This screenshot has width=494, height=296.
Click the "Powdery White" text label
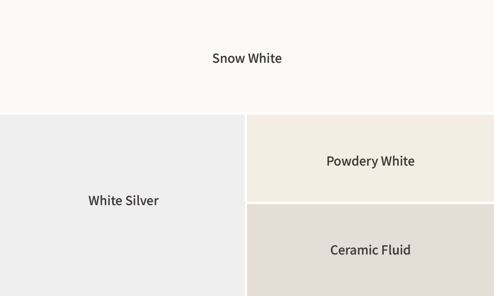(370, 161)
